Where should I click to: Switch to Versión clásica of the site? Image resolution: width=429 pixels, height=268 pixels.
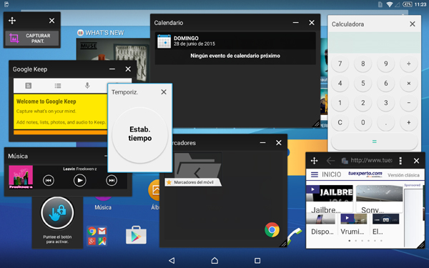(x=403, y=175)
